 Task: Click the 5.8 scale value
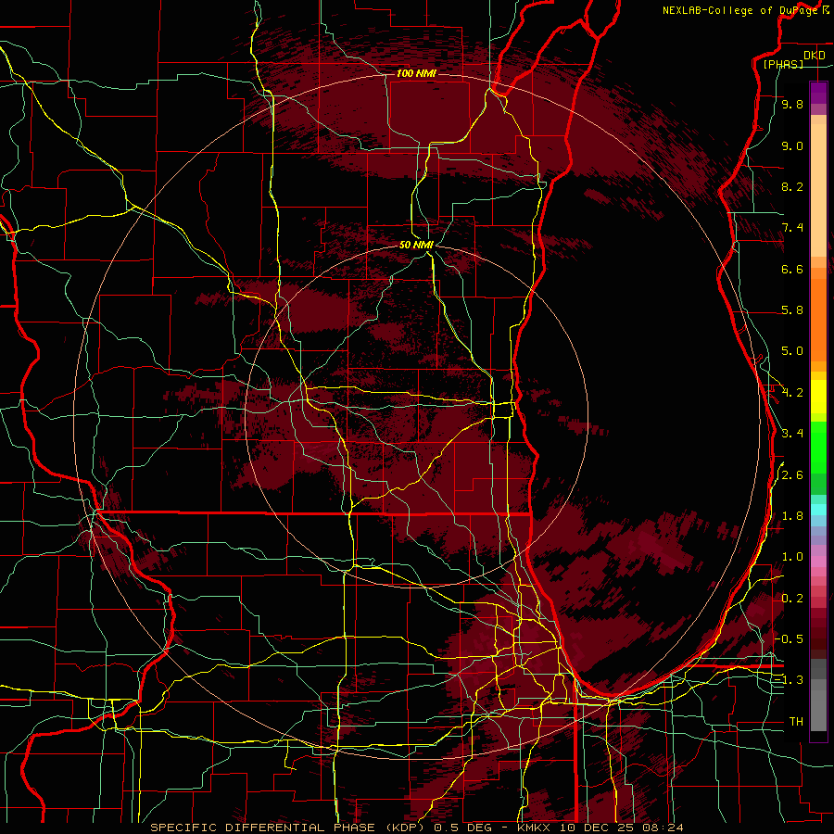click(x=792, y=310)
